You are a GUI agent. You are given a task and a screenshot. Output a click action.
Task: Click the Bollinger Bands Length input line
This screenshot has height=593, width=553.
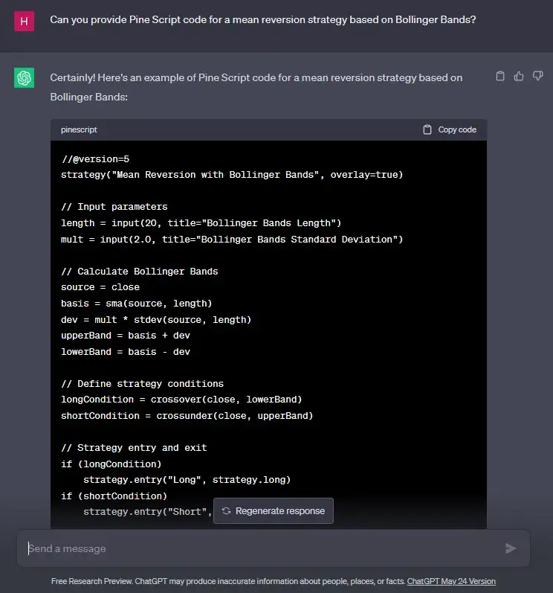tap(201, 223)
